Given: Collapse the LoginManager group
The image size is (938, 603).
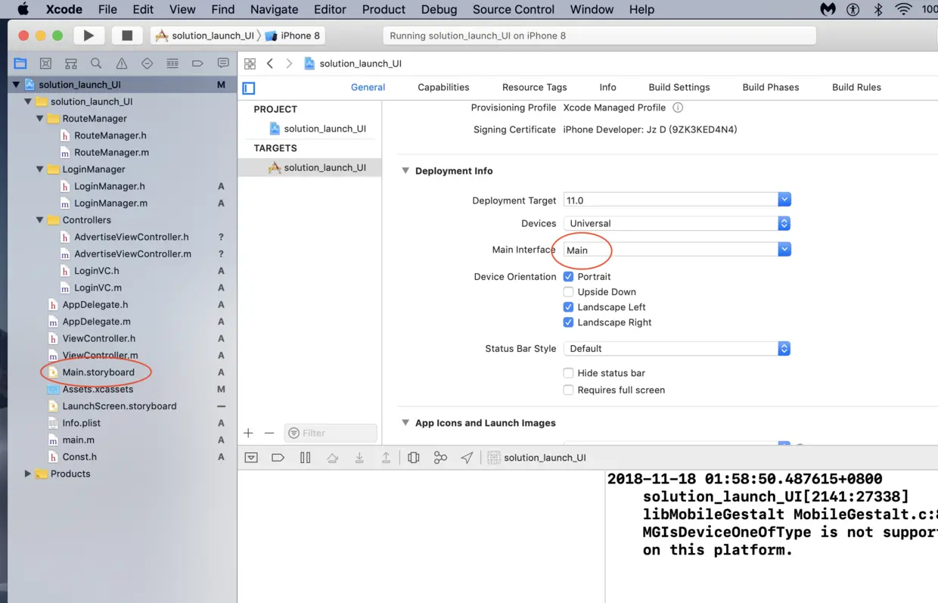Looking at the screenshot, I should 40,169.
